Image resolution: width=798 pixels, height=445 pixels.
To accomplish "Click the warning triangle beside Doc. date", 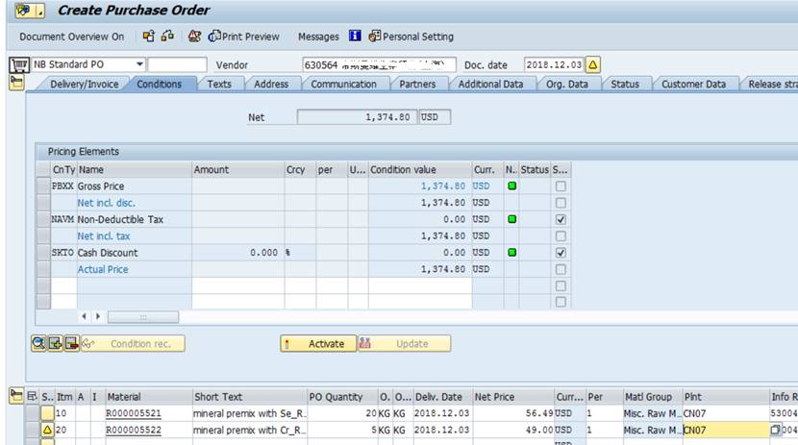I will point(593,64).
